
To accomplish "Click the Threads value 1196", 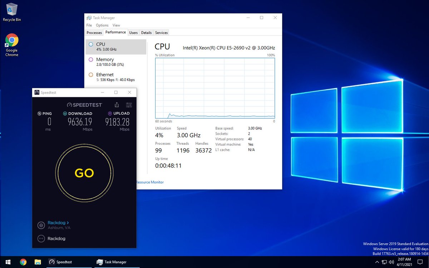I will coord(183,150).
